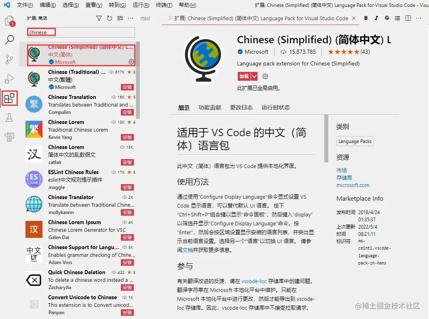Split the editor to the right
The width and height of the screenshot is (429, 319).
[x=408, y=18]
